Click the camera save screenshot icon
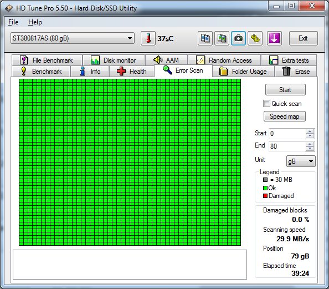The width and height of the screenshot is (329, 289). 238,38
